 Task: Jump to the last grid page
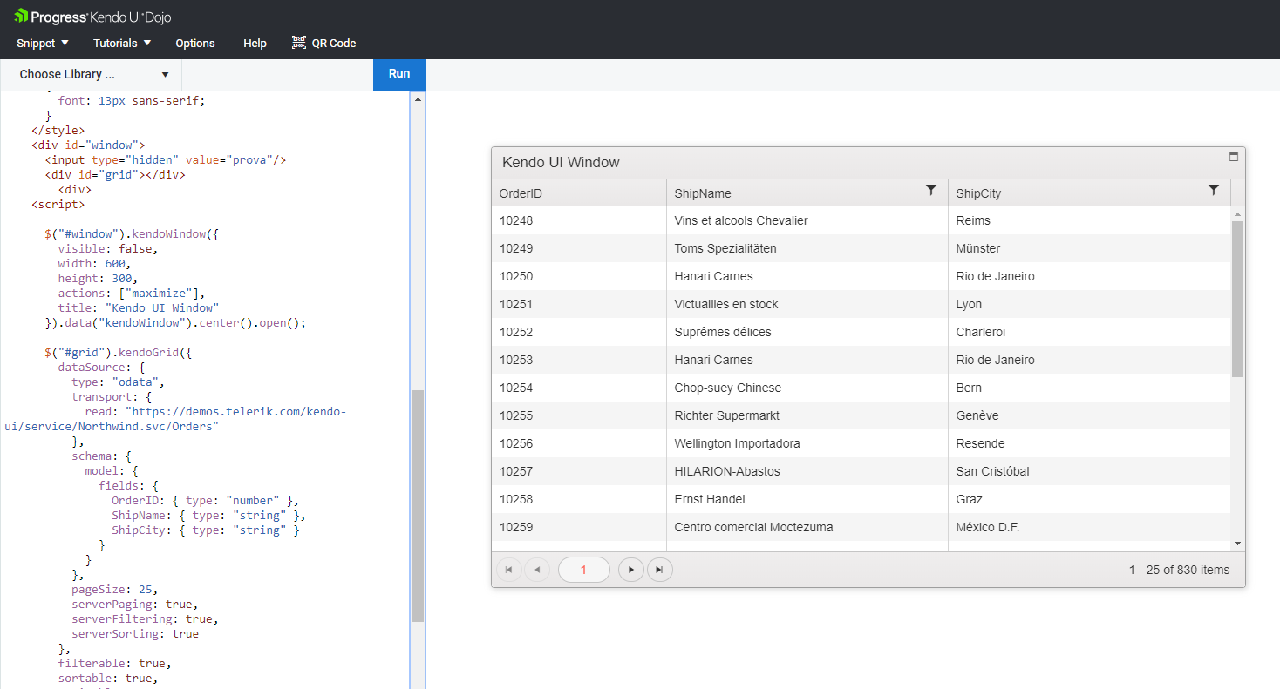659,570
